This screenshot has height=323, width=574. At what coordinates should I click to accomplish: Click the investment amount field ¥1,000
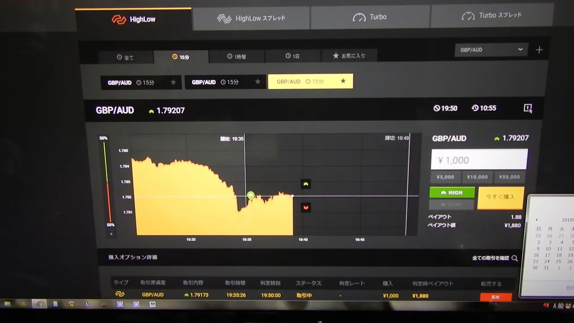(479, 160)
